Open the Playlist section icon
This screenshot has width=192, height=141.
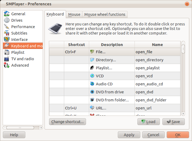tap(7, 52)
